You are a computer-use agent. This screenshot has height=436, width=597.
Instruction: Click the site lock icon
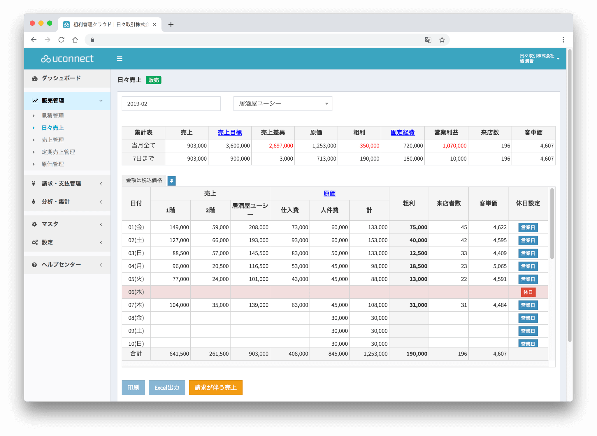pos(92,40)
